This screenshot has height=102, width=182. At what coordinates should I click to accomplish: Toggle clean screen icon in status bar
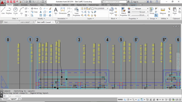177,99
